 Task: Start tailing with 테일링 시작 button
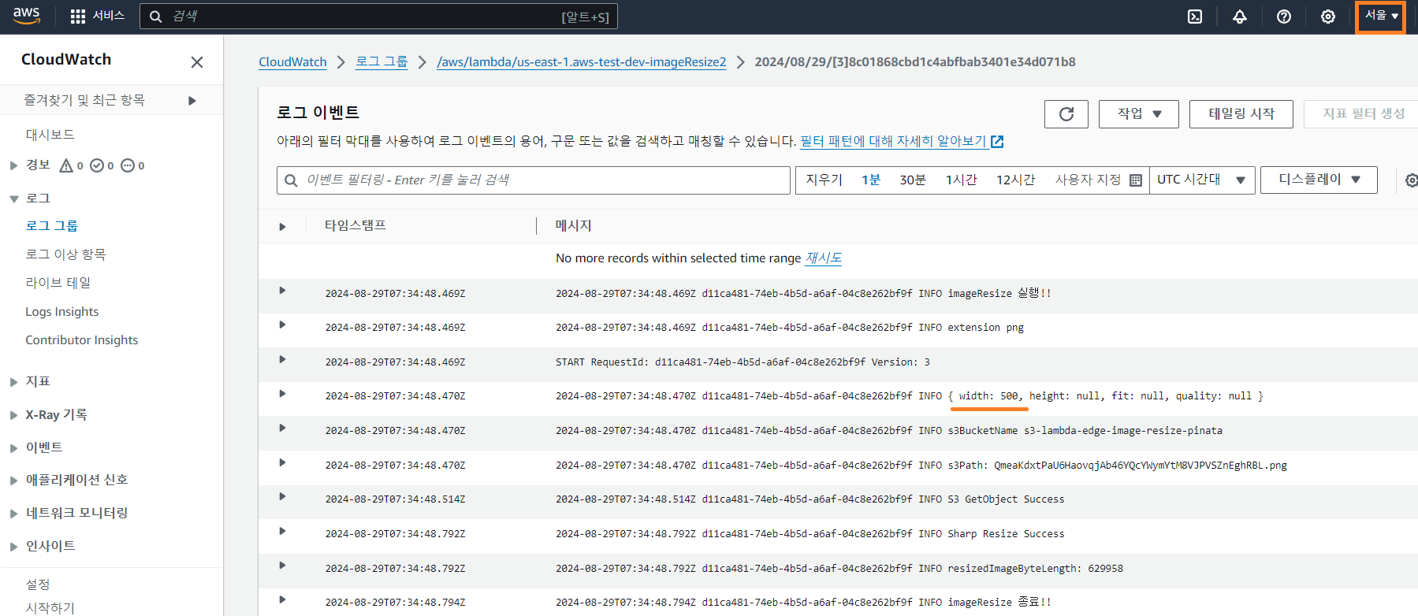point(1241,114)
